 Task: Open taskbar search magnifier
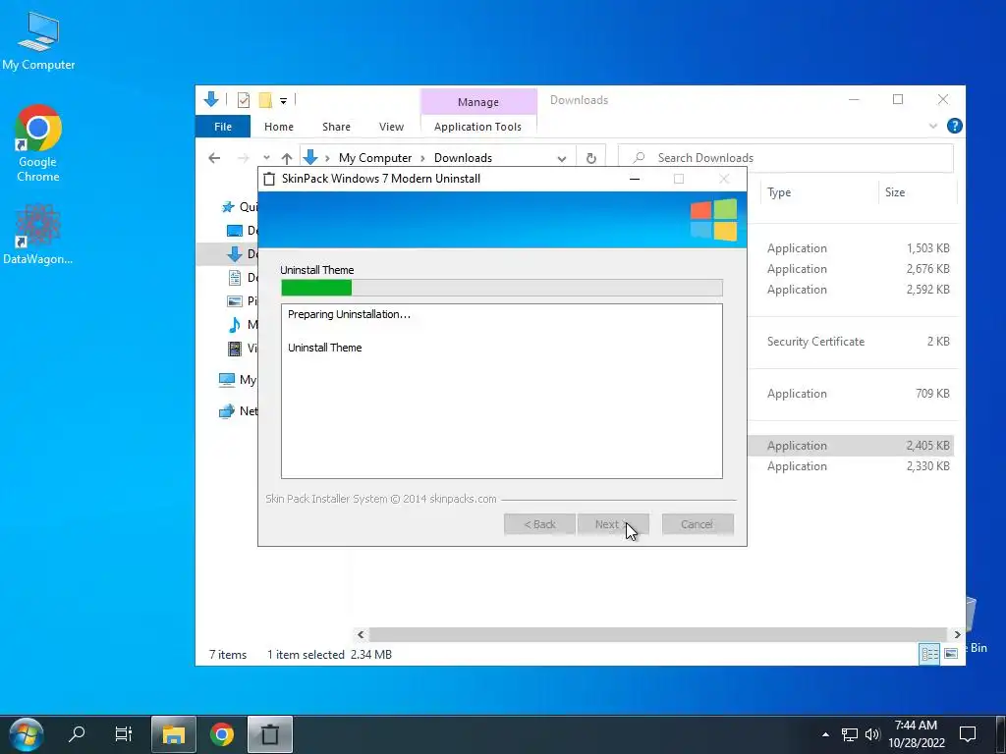[77, 733]
